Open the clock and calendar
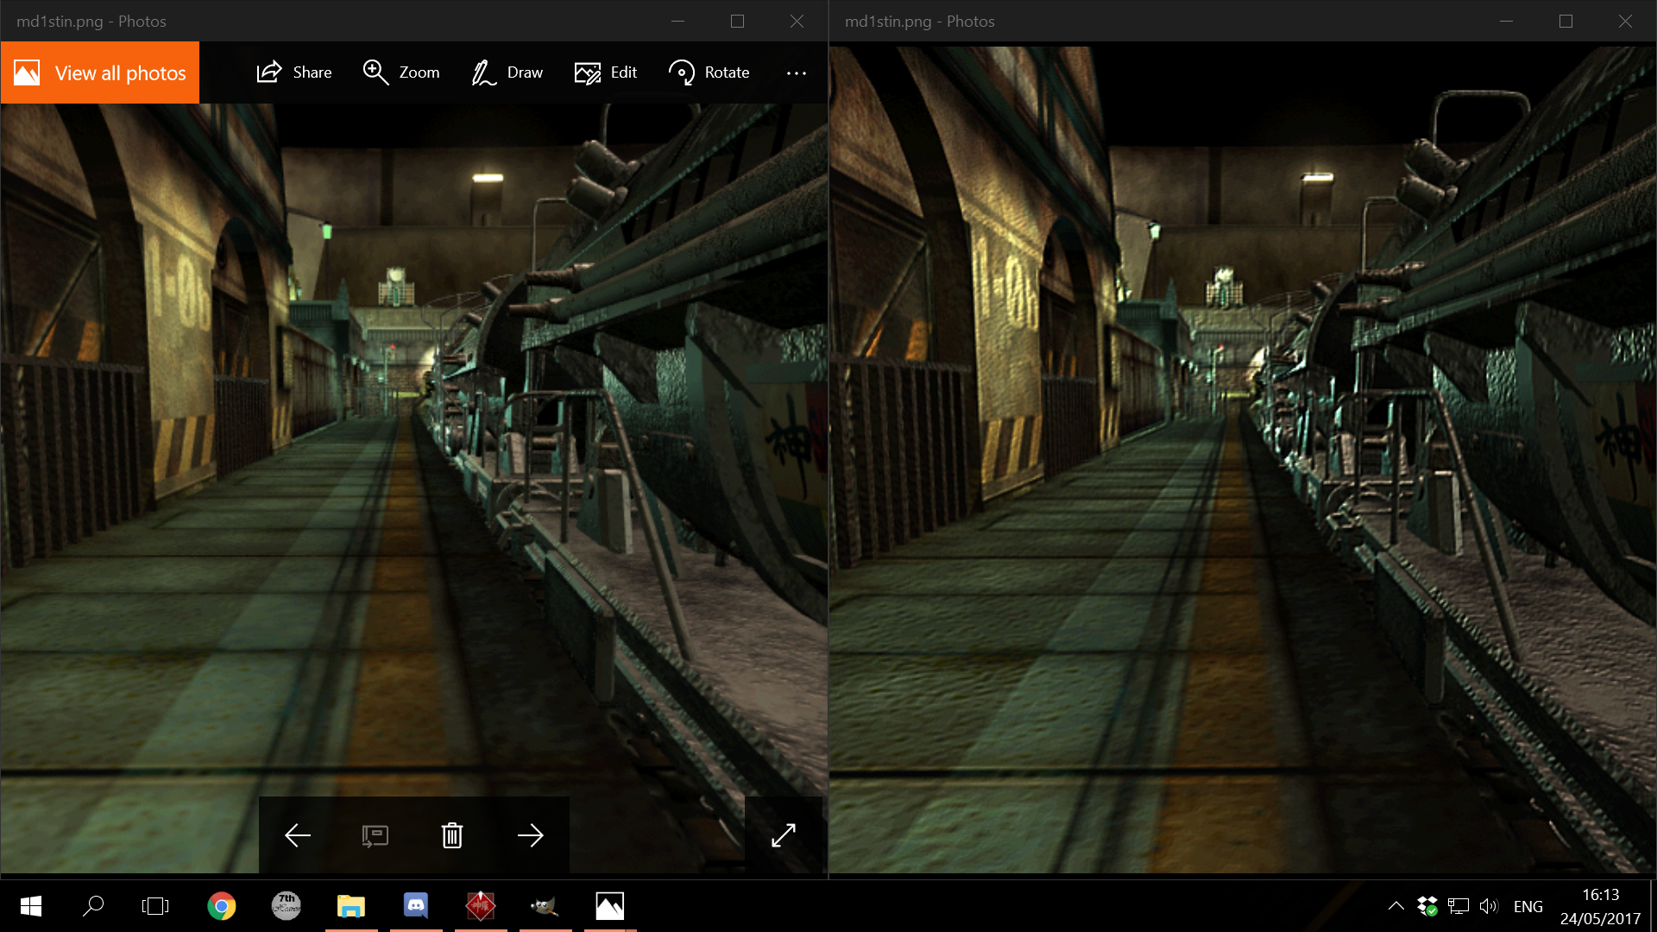This screenshot has height=932, width=1657. tap(1601, 906)
